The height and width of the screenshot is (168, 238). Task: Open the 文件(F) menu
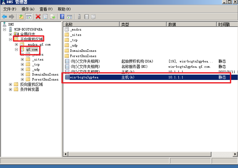click(x=10, y=9)
